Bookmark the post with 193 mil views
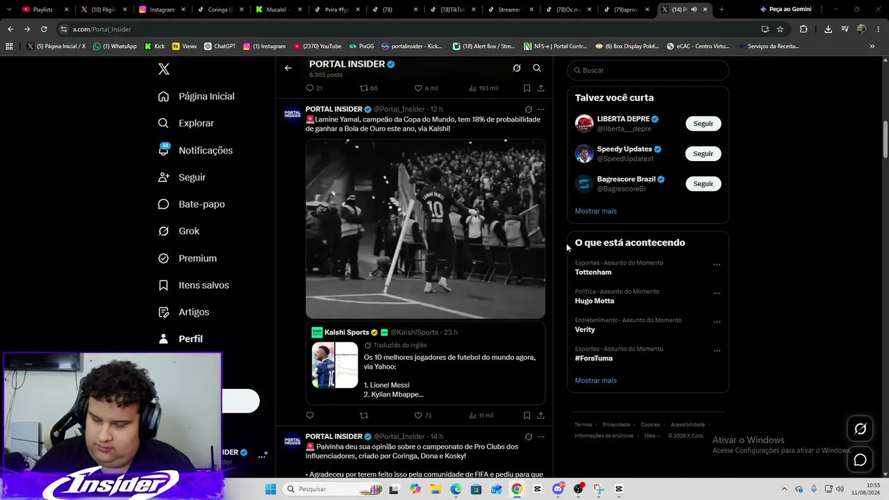The height and width of the screenshot is (500, 889). tap(527, 88)
